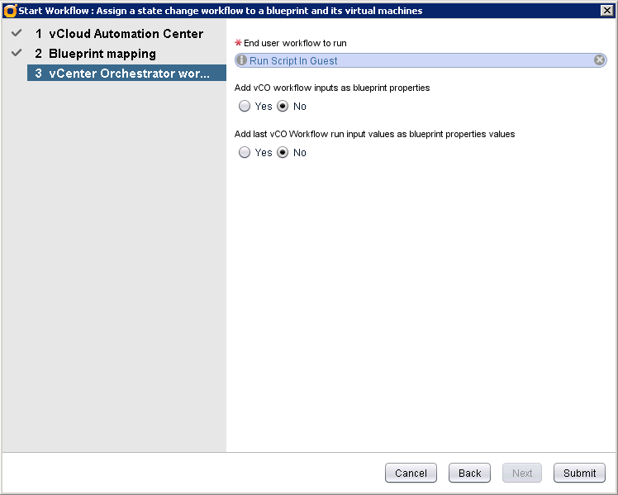Click the End user workflow to run label
The height and width of the screenshot is (495, 618).
tap(295, 43)
